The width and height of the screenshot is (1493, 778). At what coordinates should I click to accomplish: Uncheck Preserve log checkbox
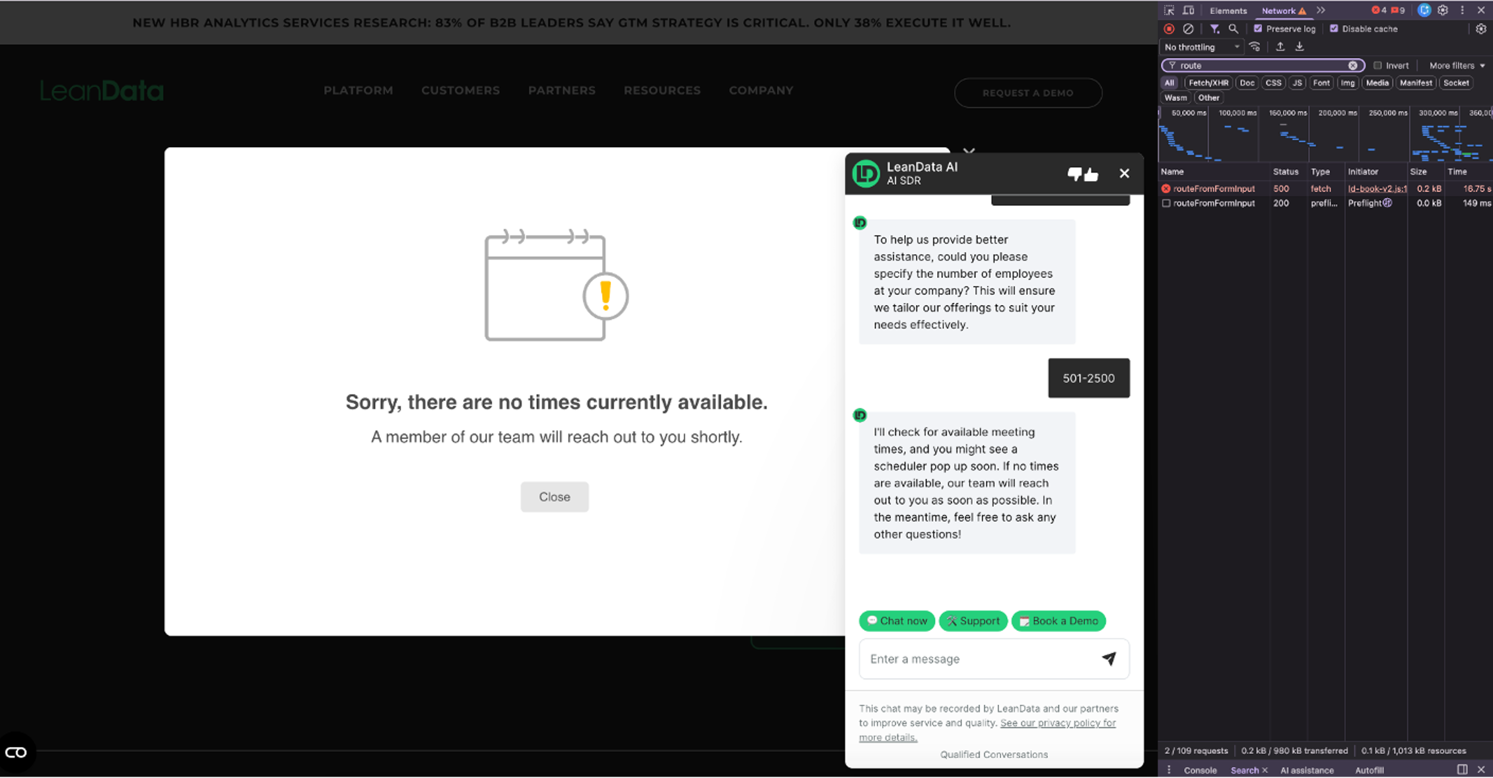tap(1258, 28)
